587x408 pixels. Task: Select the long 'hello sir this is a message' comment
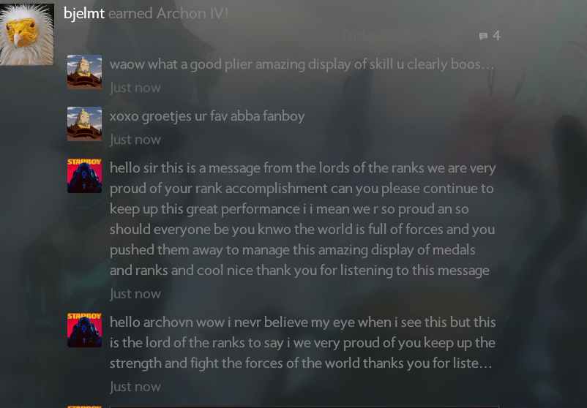click(303, 219)
